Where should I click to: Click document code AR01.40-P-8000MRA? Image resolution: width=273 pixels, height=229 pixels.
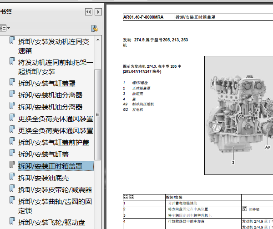(x=143, y=17)
